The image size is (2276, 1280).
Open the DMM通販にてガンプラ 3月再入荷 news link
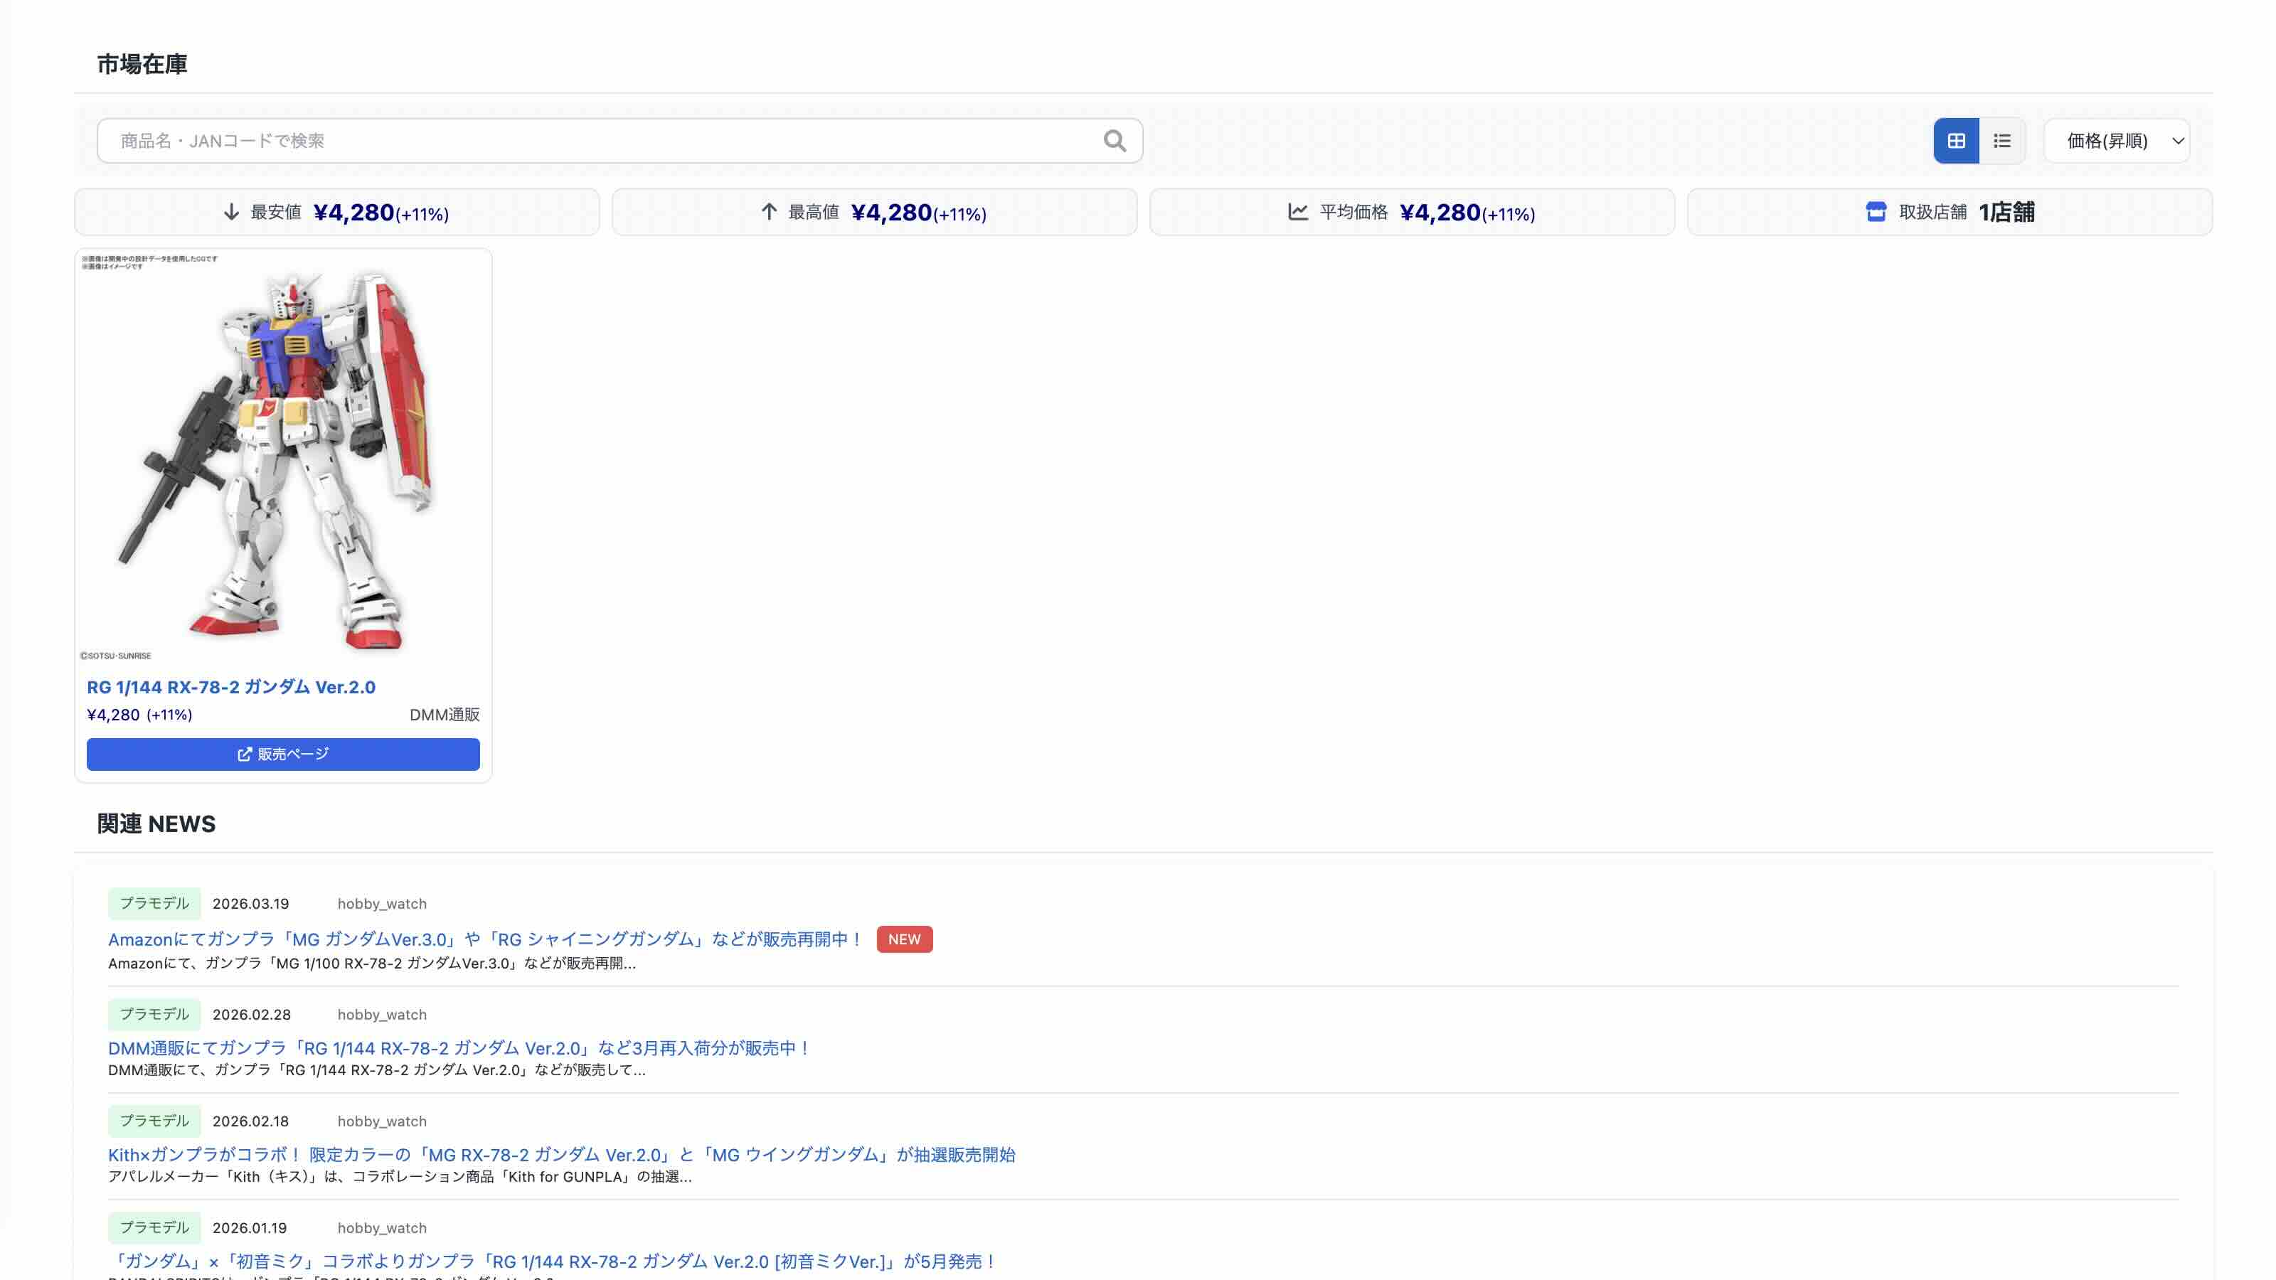[459, 1047]
